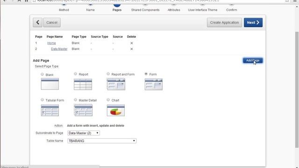This screenshot has width=299, height=168.
Task: Click the Cancel button
Action: (52, 22)
